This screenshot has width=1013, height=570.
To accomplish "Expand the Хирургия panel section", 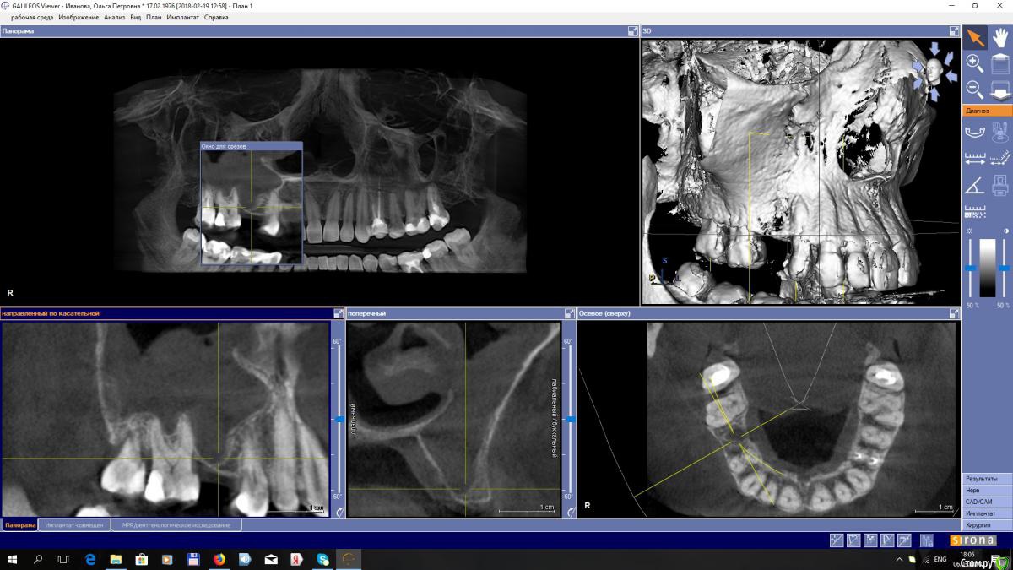I will [987, 525].
